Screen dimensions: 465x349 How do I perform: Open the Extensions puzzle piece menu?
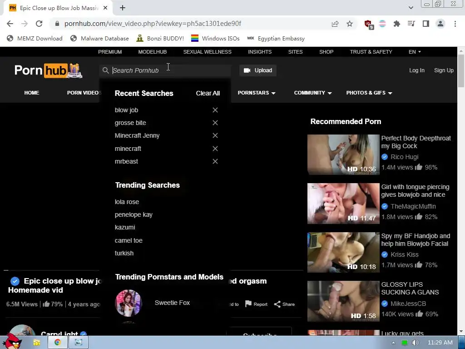pos(396,24)
